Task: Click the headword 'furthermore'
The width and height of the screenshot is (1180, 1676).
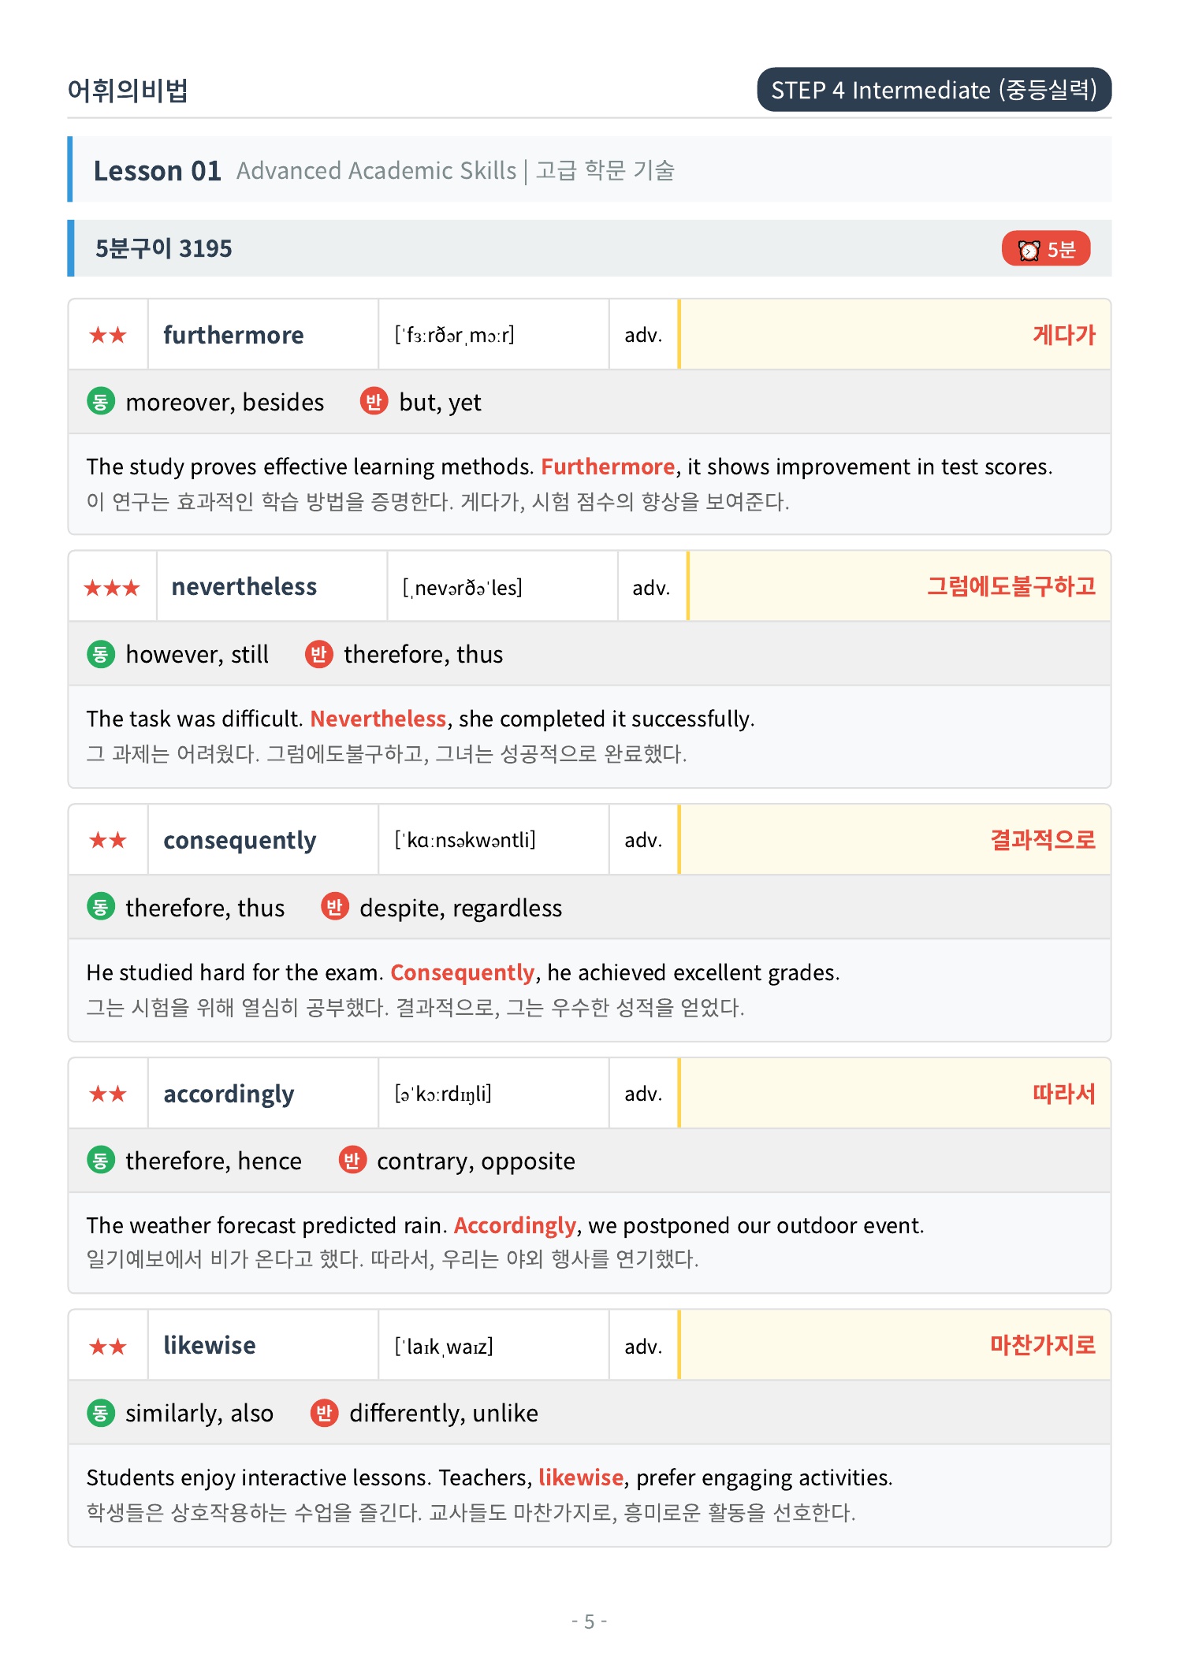Action: tap(233, 335)
